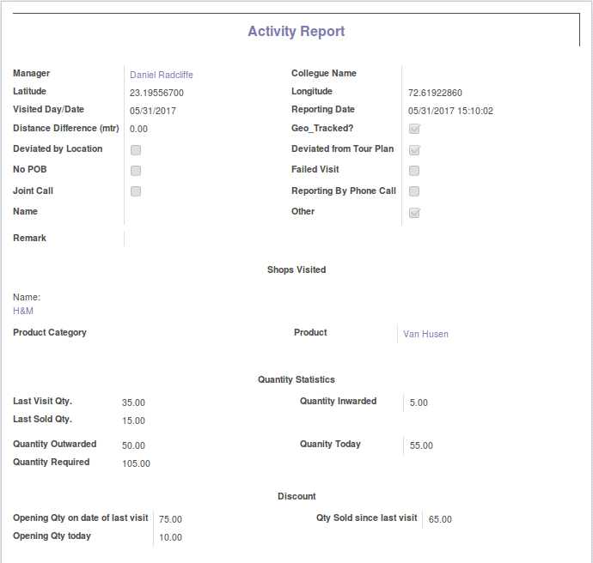Click the Manager label
Screen dimensions: 593x563
32,73
